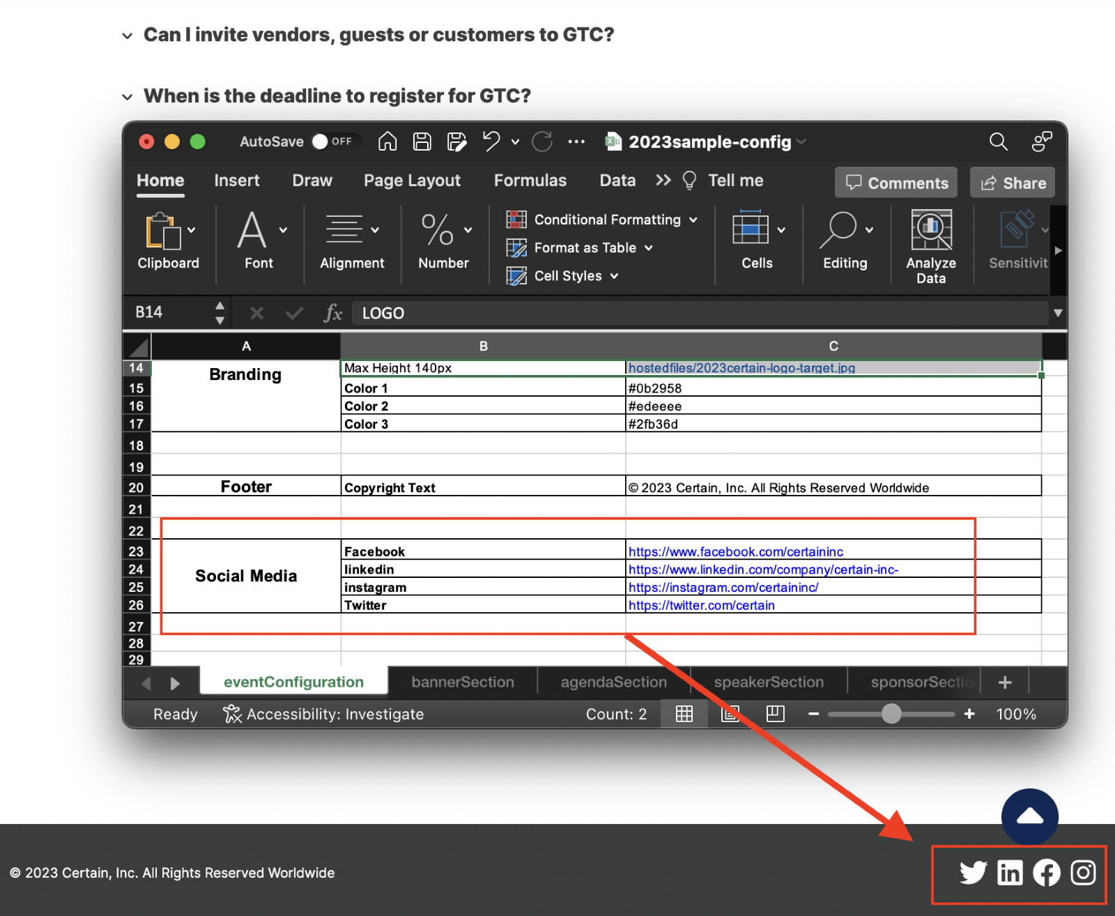1115x916 pixels.
Task: Click the formula confirm checkmark icon
Action: pyautogui.click(x=294, y=313)
